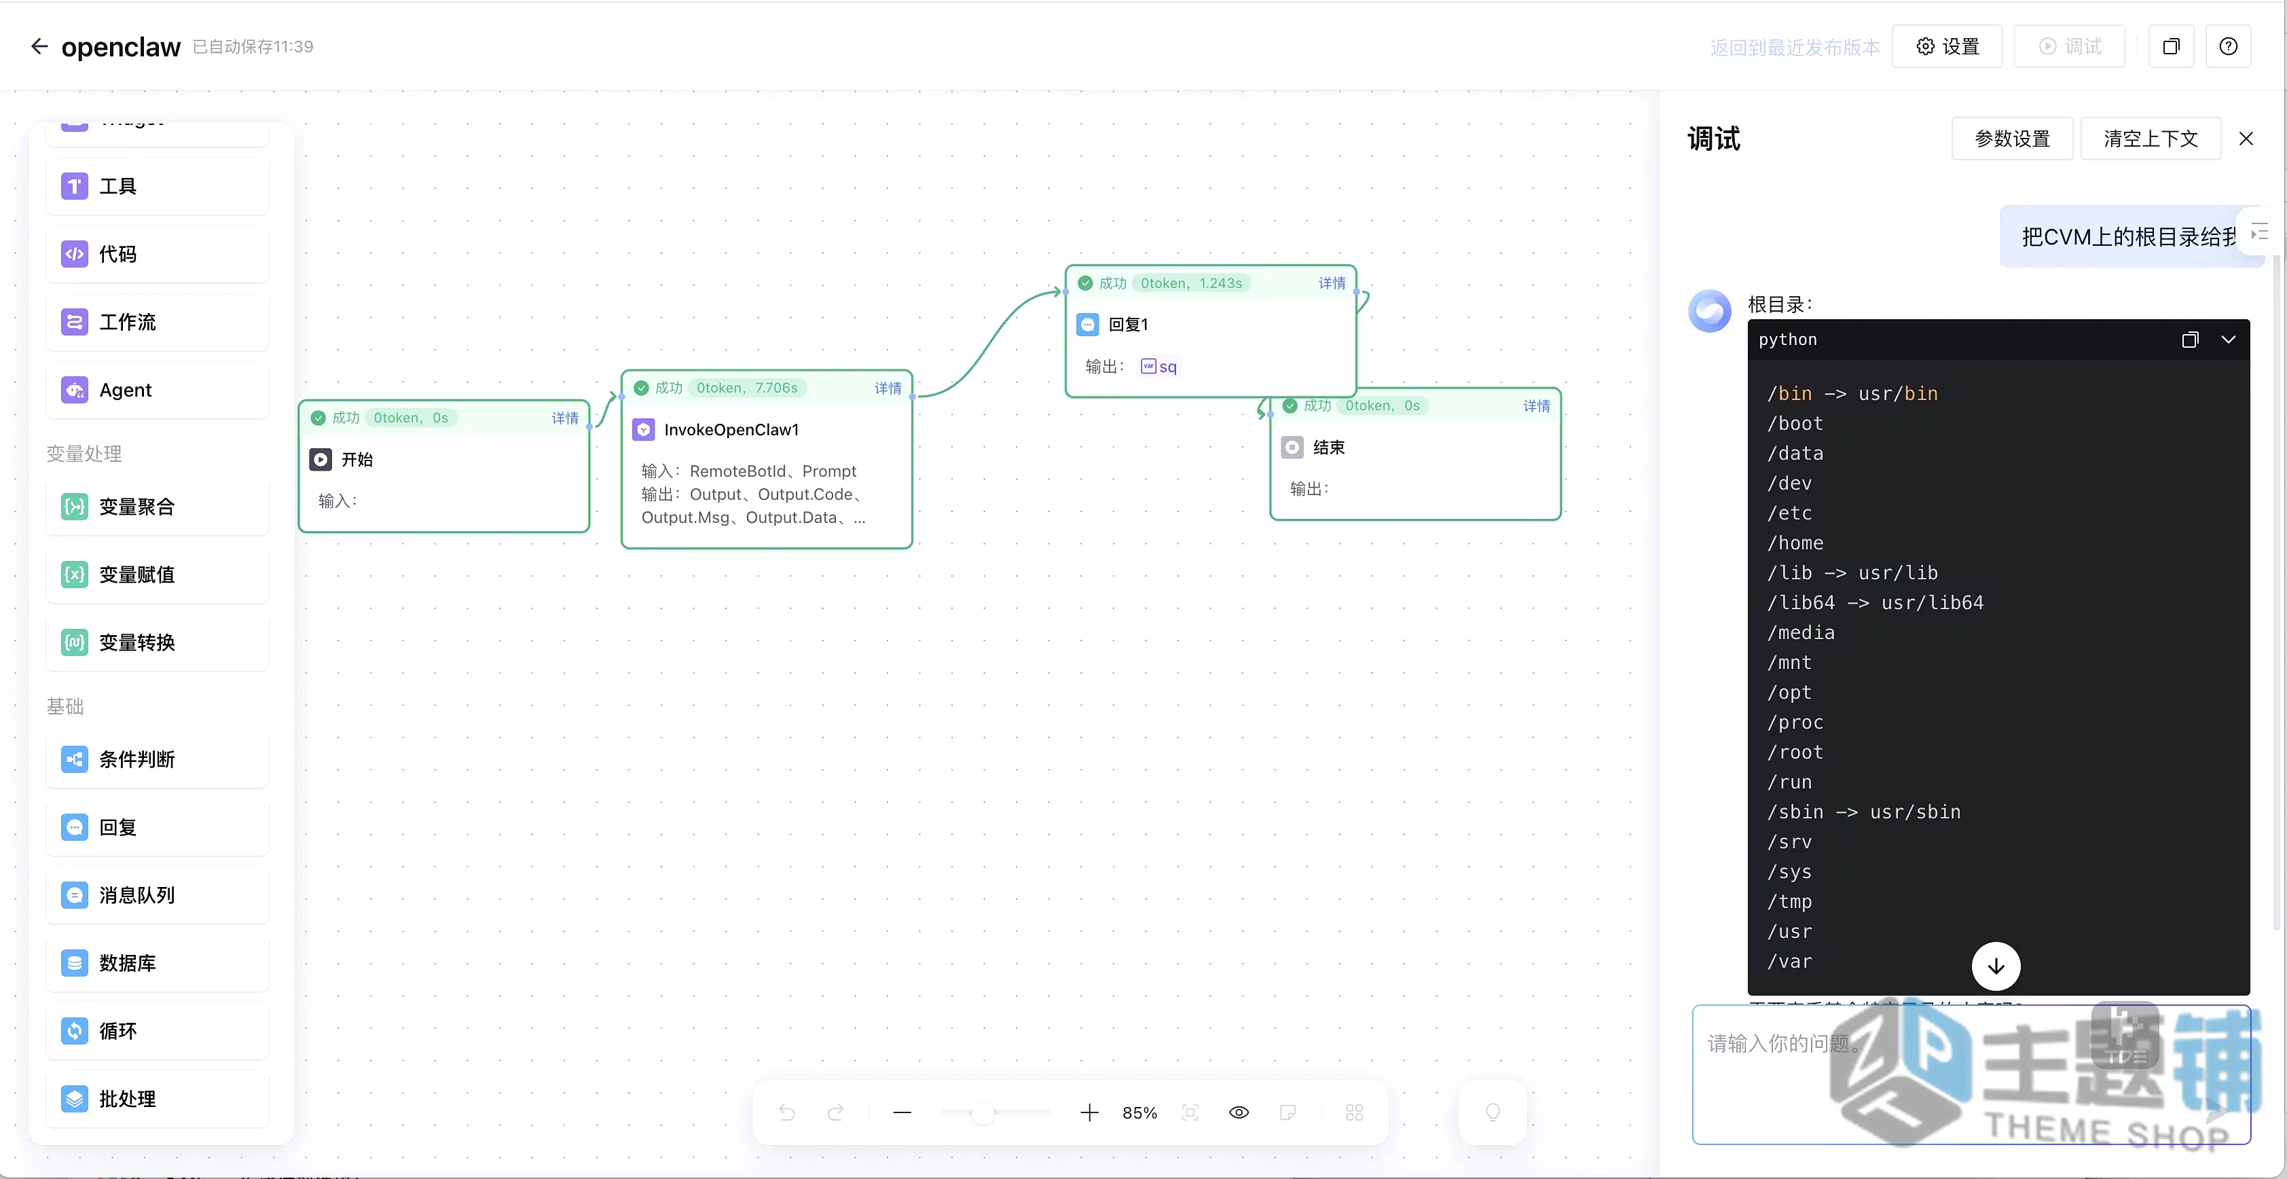Click the lightbulb icon on the canvas
Viewport: 2287px width, 1179px height.
(1493, 1112)
